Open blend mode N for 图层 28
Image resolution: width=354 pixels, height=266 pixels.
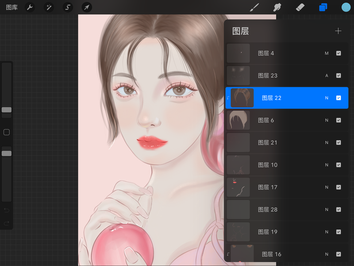pos(327,210)
